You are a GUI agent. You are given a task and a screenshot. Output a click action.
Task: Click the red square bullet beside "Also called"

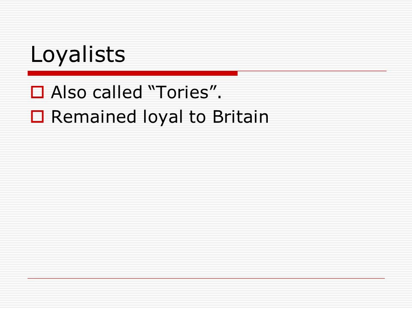37,92
